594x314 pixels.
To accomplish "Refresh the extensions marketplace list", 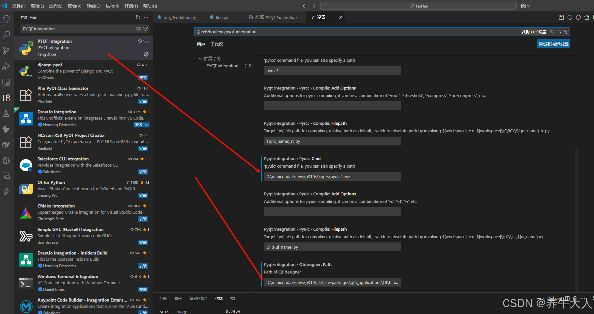I will (x=138, y=17).
